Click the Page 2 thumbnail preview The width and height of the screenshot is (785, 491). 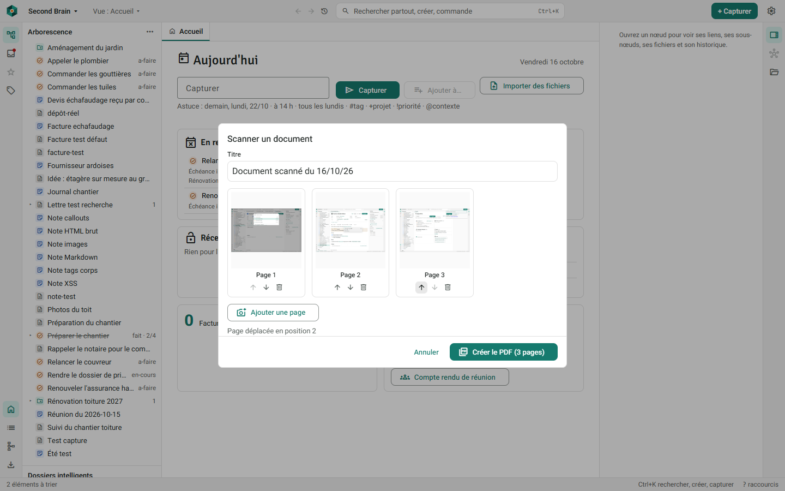click(x=351, y=230)
